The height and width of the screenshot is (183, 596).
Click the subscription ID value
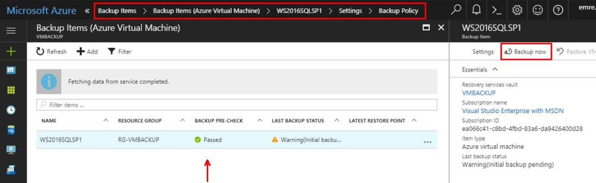click(x=522, y=129)
